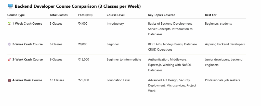Select the 9 Classes cell
This screenshot has height=106, width=261.
(x=56, y=59)
